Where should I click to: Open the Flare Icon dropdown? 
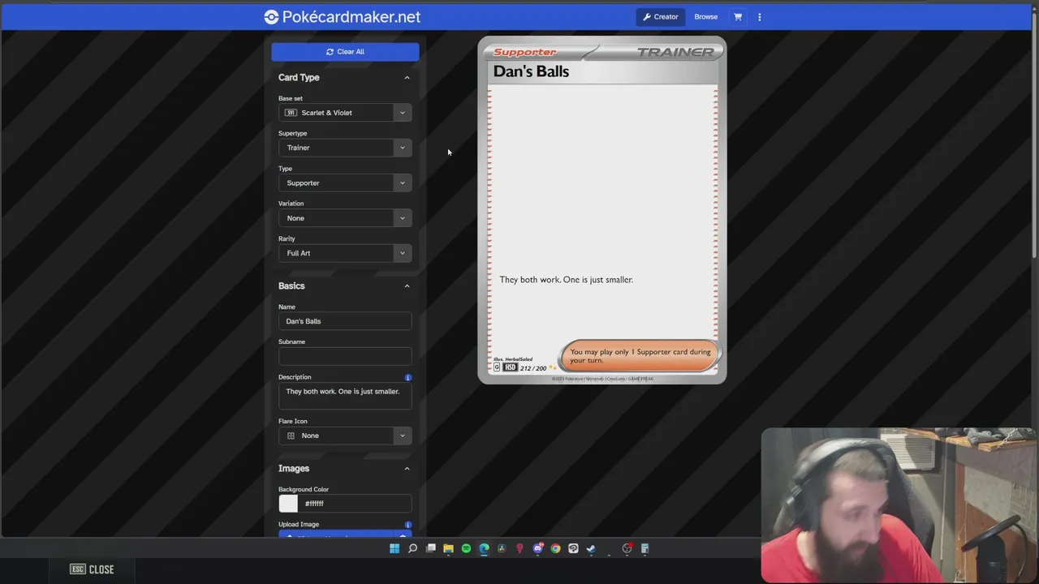345,436
